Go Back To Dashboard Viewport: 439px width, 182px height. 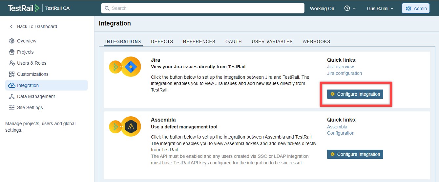tap(37, 26)
